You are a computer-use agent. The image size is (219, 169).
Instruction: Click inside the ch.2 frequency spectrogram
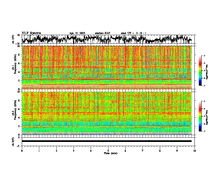tap(107, 113)
